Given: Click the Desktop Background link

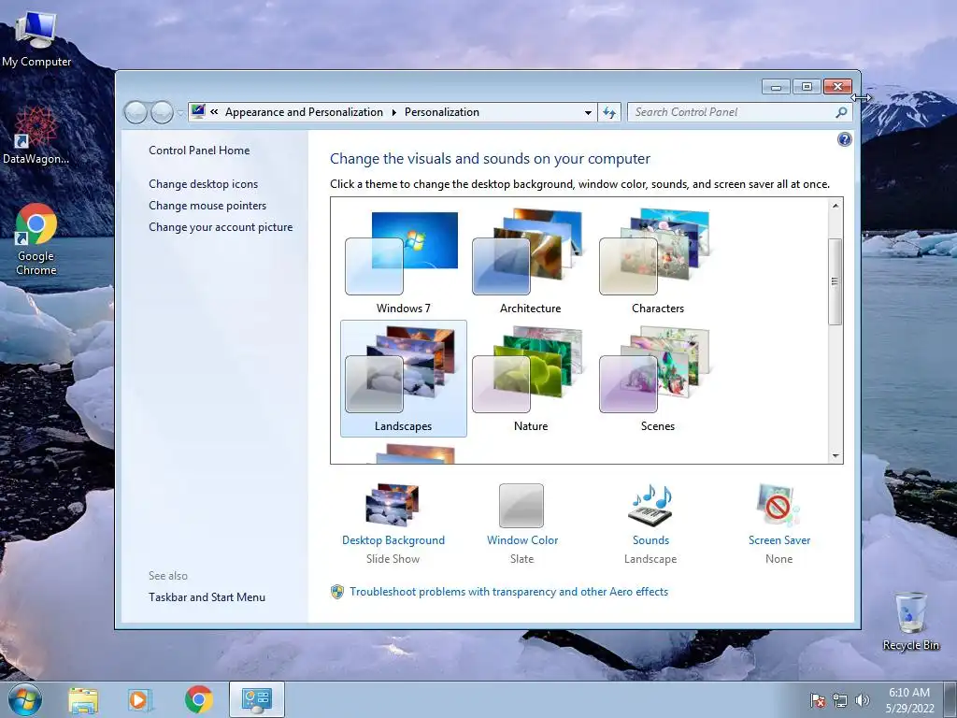Looking at the screenshot, I should click(x=393, y=540).
